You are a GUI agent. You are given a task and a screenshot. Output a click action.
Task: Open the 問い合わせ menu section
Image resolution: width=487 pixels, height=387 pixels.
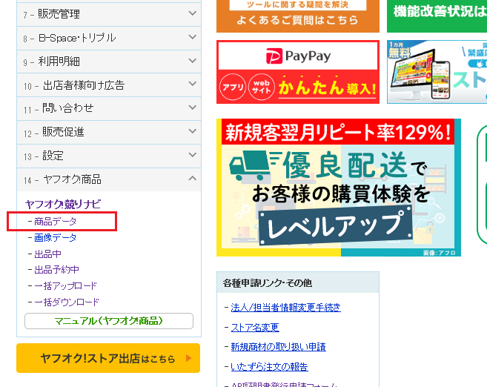pyautogui.click(x=109, y=108)
